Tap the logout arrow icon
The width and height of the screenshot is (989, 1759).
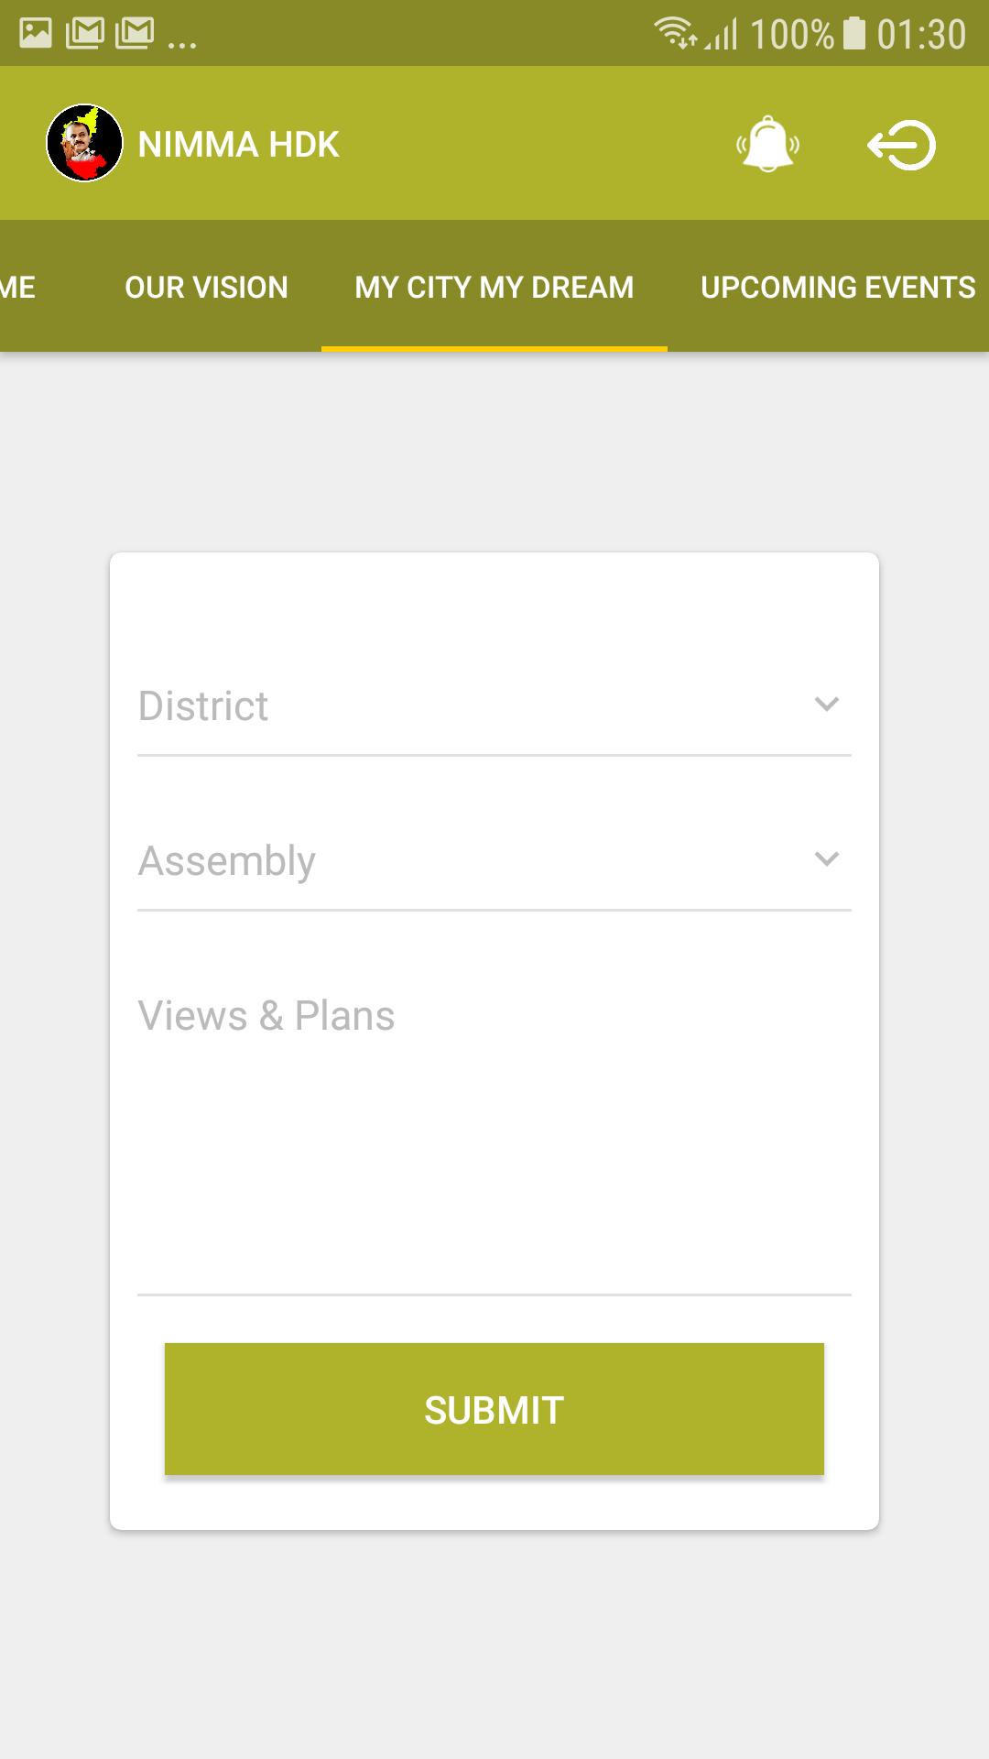(x=901, y=145)
